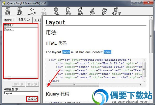Click the 显示 display button
Screen dimensions: 155x105
coord(32,84)
